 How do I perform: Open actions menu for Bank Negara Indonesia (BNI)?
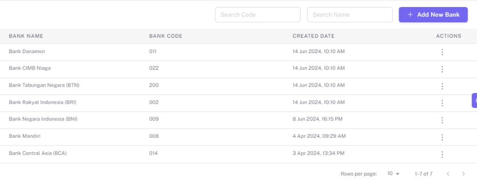click(442, 120)
